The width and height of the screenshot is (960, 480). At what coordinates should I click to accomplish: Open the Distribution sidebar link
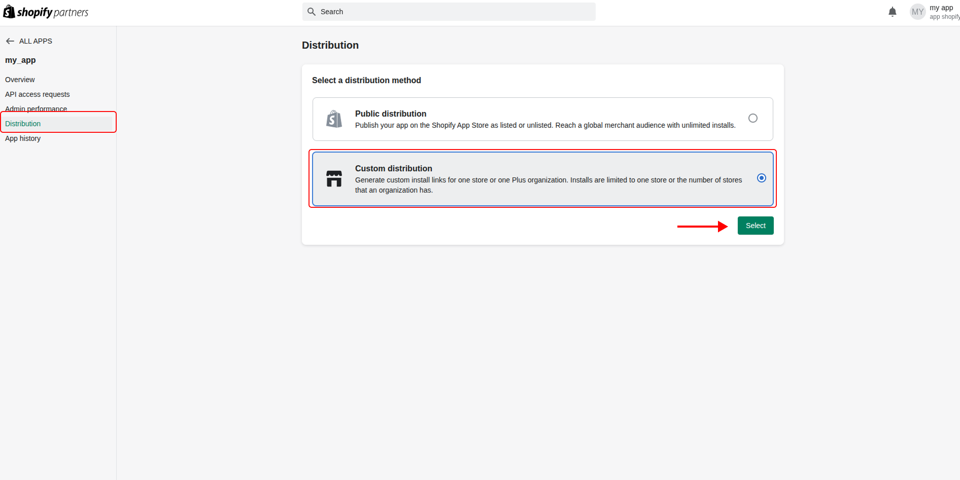coord(23,123)
